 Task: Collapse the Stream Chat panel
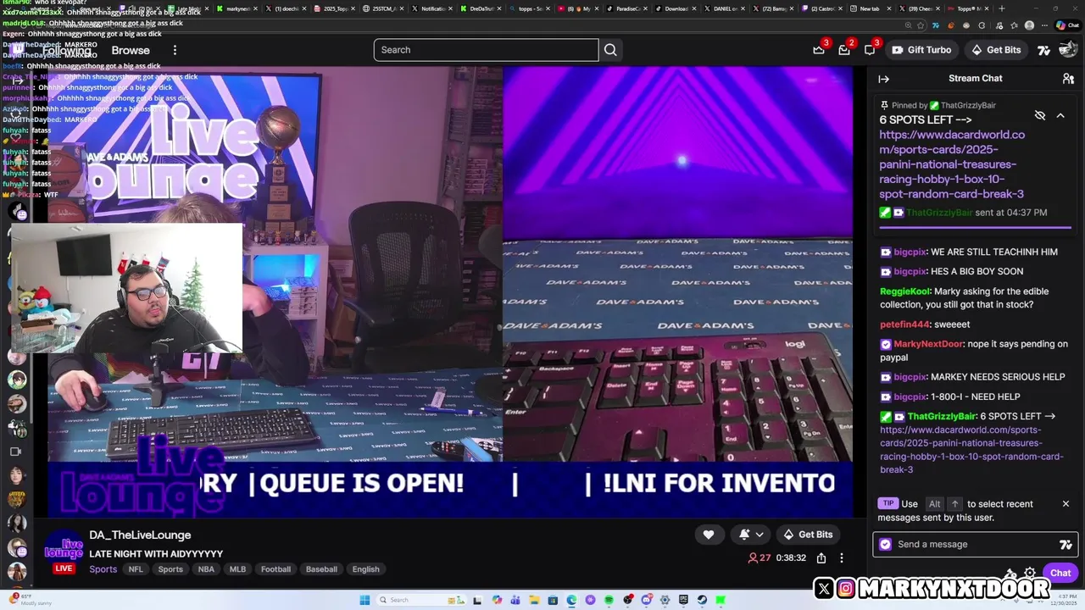(x=883, y=79)
